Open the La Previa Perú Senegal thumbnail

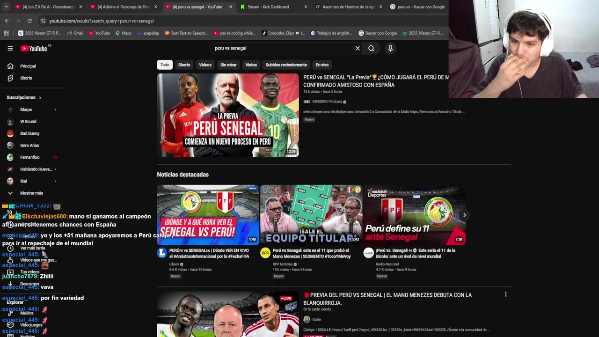tap(227, 115)
